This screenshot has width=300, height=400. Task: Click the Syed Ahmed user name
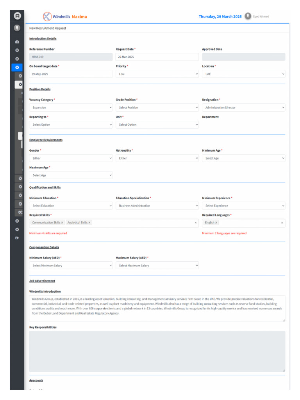[x=261, y=16]
